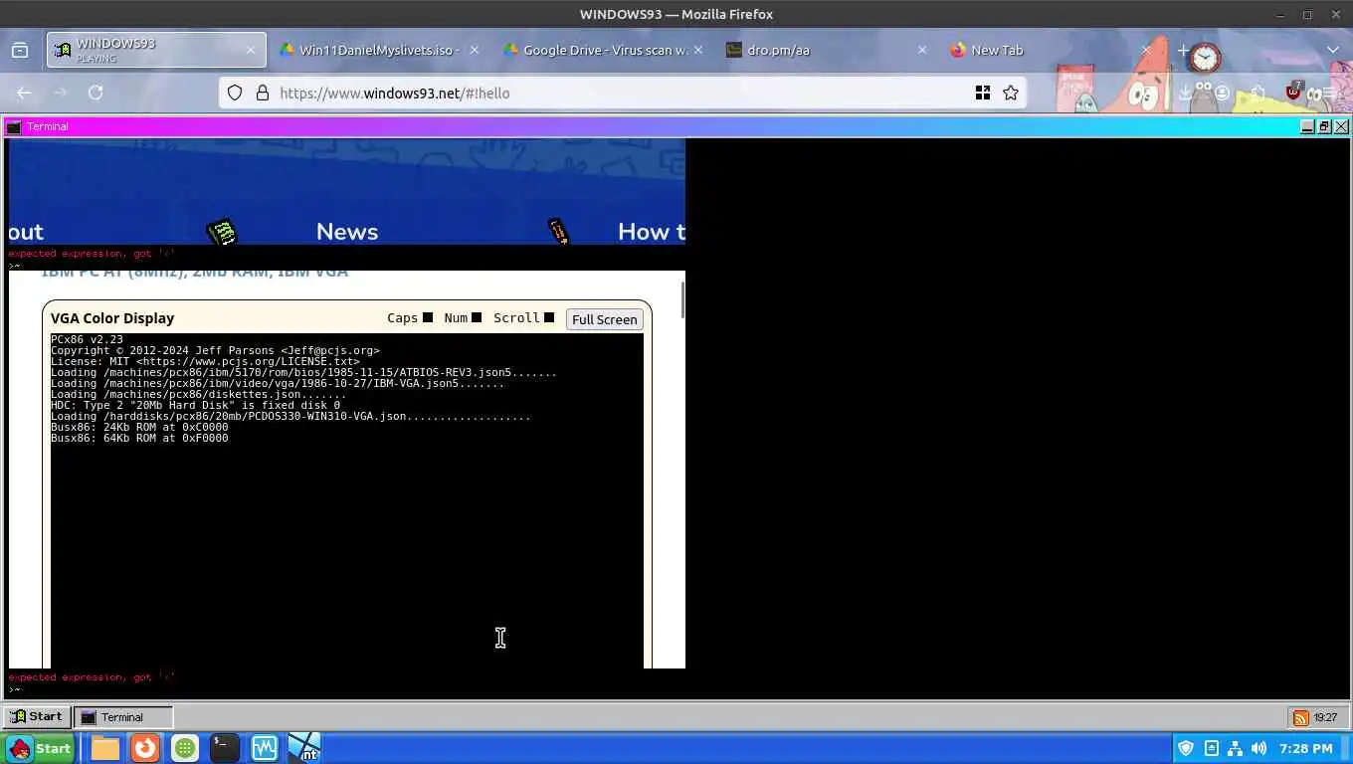Image resolution: width=1353 pixels, height=764 pixels.
Task: Switch to Win11DanielMyslivets.iso tab
Action: click(378, 50)
